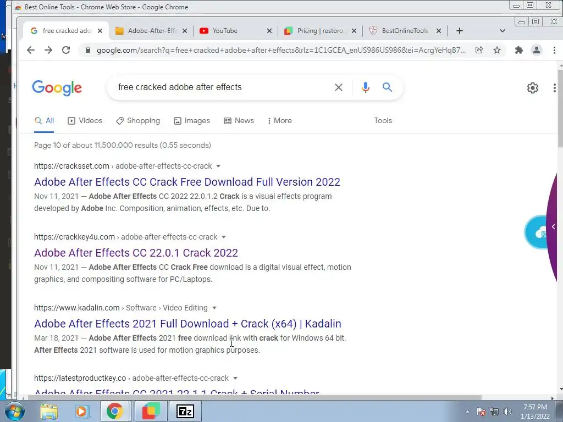563x422 pixels.
Task: Select the Images search filter
Action: [192, 120]
